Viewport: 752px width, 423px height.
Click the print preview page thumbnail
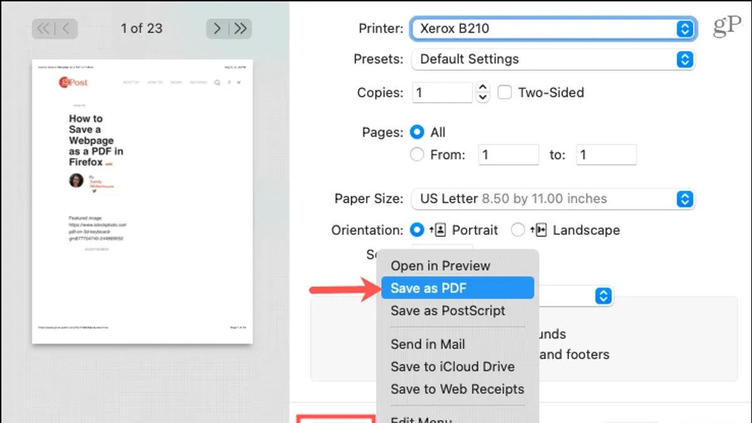(x=142, y=201)
